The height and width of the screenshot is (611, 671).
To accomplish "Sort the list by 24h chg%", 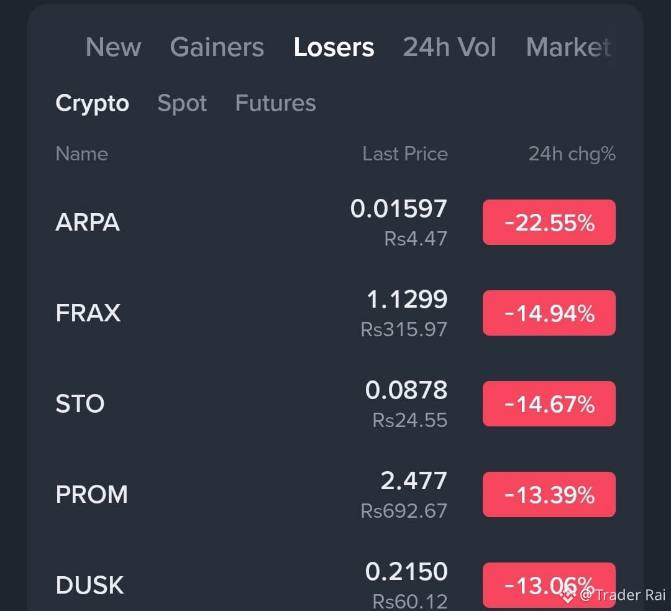I will (x=571, y=154).
